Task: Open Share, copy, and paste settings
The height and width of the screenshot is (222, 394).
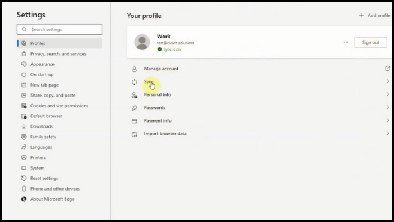Action: pyautogui.click(x=60, y=96)
